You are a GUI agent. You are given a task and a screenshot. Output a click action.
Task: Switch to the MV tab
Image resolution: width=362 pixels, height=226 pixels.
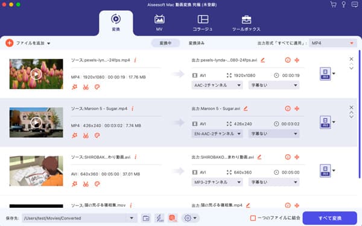159,23
